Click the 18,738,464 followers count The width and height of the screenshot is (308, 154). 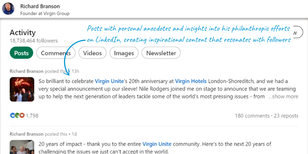(33, 41)
